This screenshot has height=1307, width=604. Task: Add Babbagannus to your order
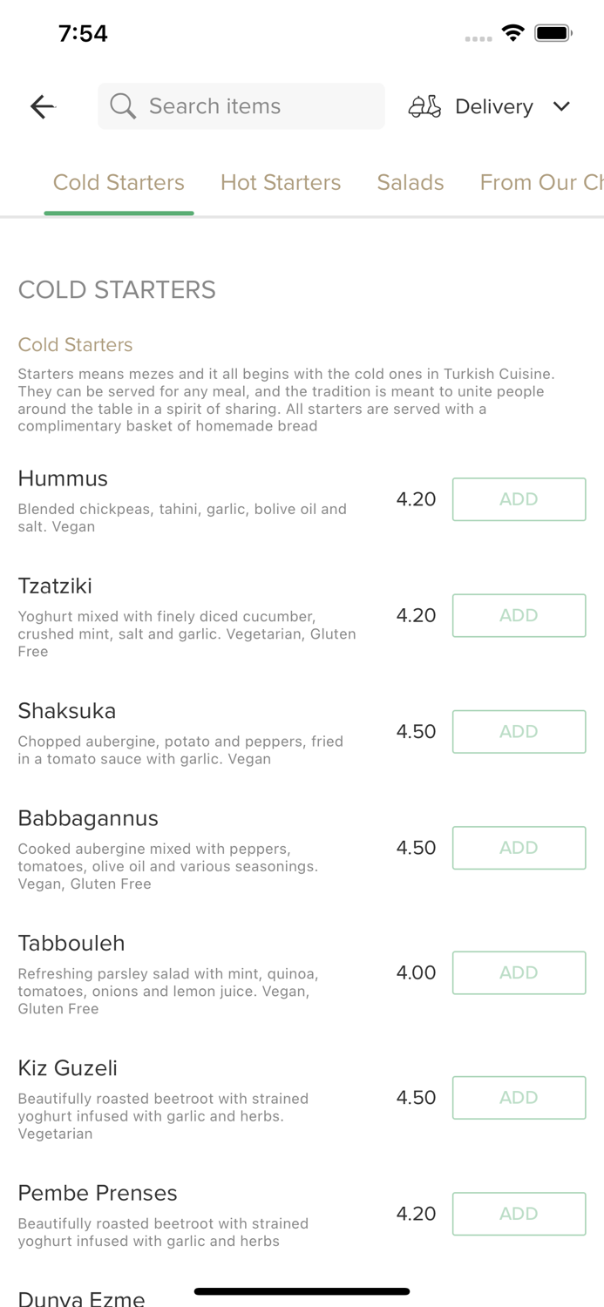(x=519, y=847)
